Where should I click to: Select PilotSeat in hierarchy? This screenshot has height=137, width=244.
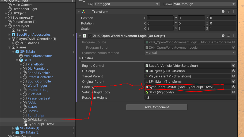click(x=35, y=94)
